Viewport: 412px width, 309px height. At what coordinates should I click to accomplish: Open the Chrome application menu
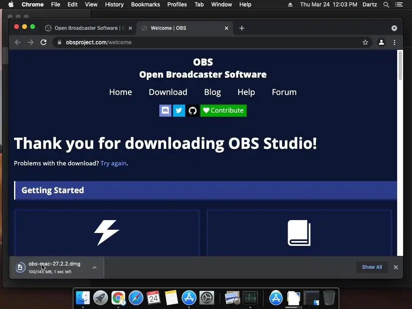coord(33,4)
